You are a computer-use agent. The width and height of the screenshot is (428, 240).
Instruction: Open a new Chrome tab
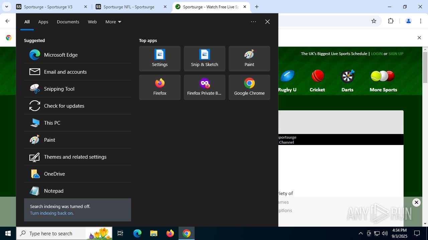(257, 7)
